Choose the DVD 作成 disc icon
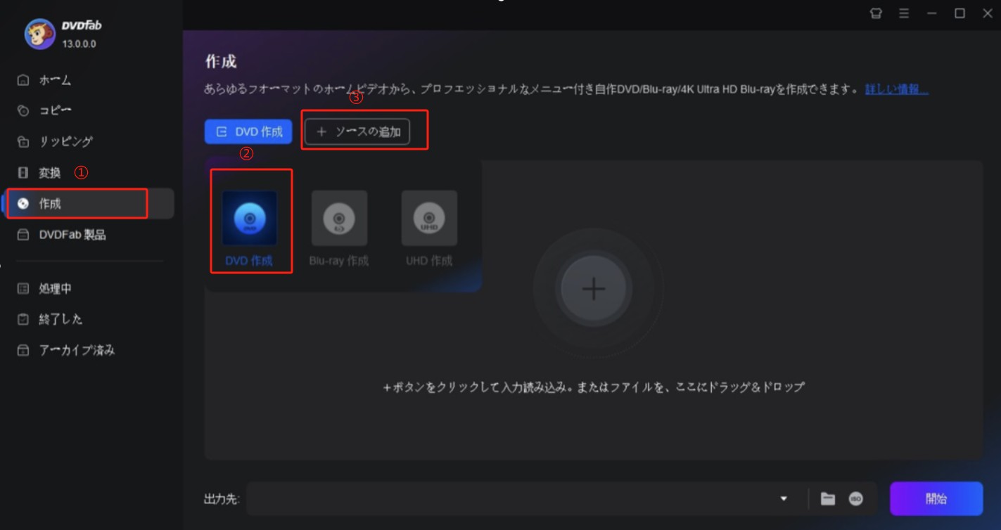Viewport: 1001px width, 530px height. [x=249, y=219]
